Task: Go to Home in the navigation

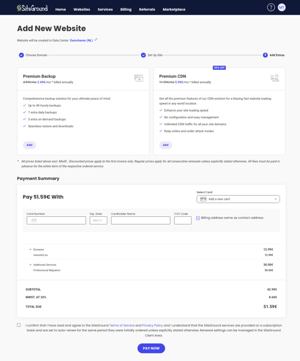Action: click(x=61, y=9)
